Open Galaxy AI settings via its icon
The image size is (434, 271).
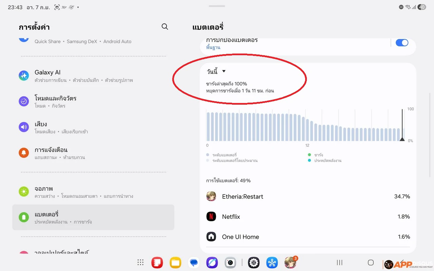point(24,76)
